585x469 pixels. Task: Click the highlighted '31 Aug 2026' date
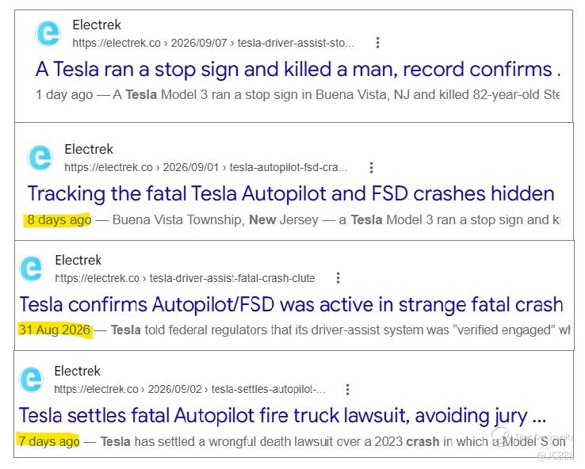pyautogui.click(x=55, y=330)
